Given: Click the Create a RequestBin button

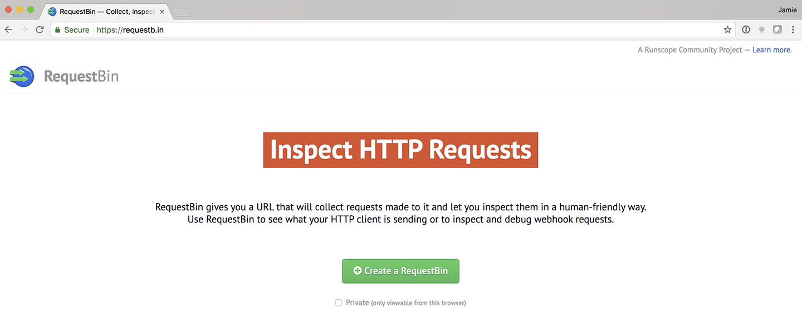Looking at the screenshot, I should click(400, 271).
